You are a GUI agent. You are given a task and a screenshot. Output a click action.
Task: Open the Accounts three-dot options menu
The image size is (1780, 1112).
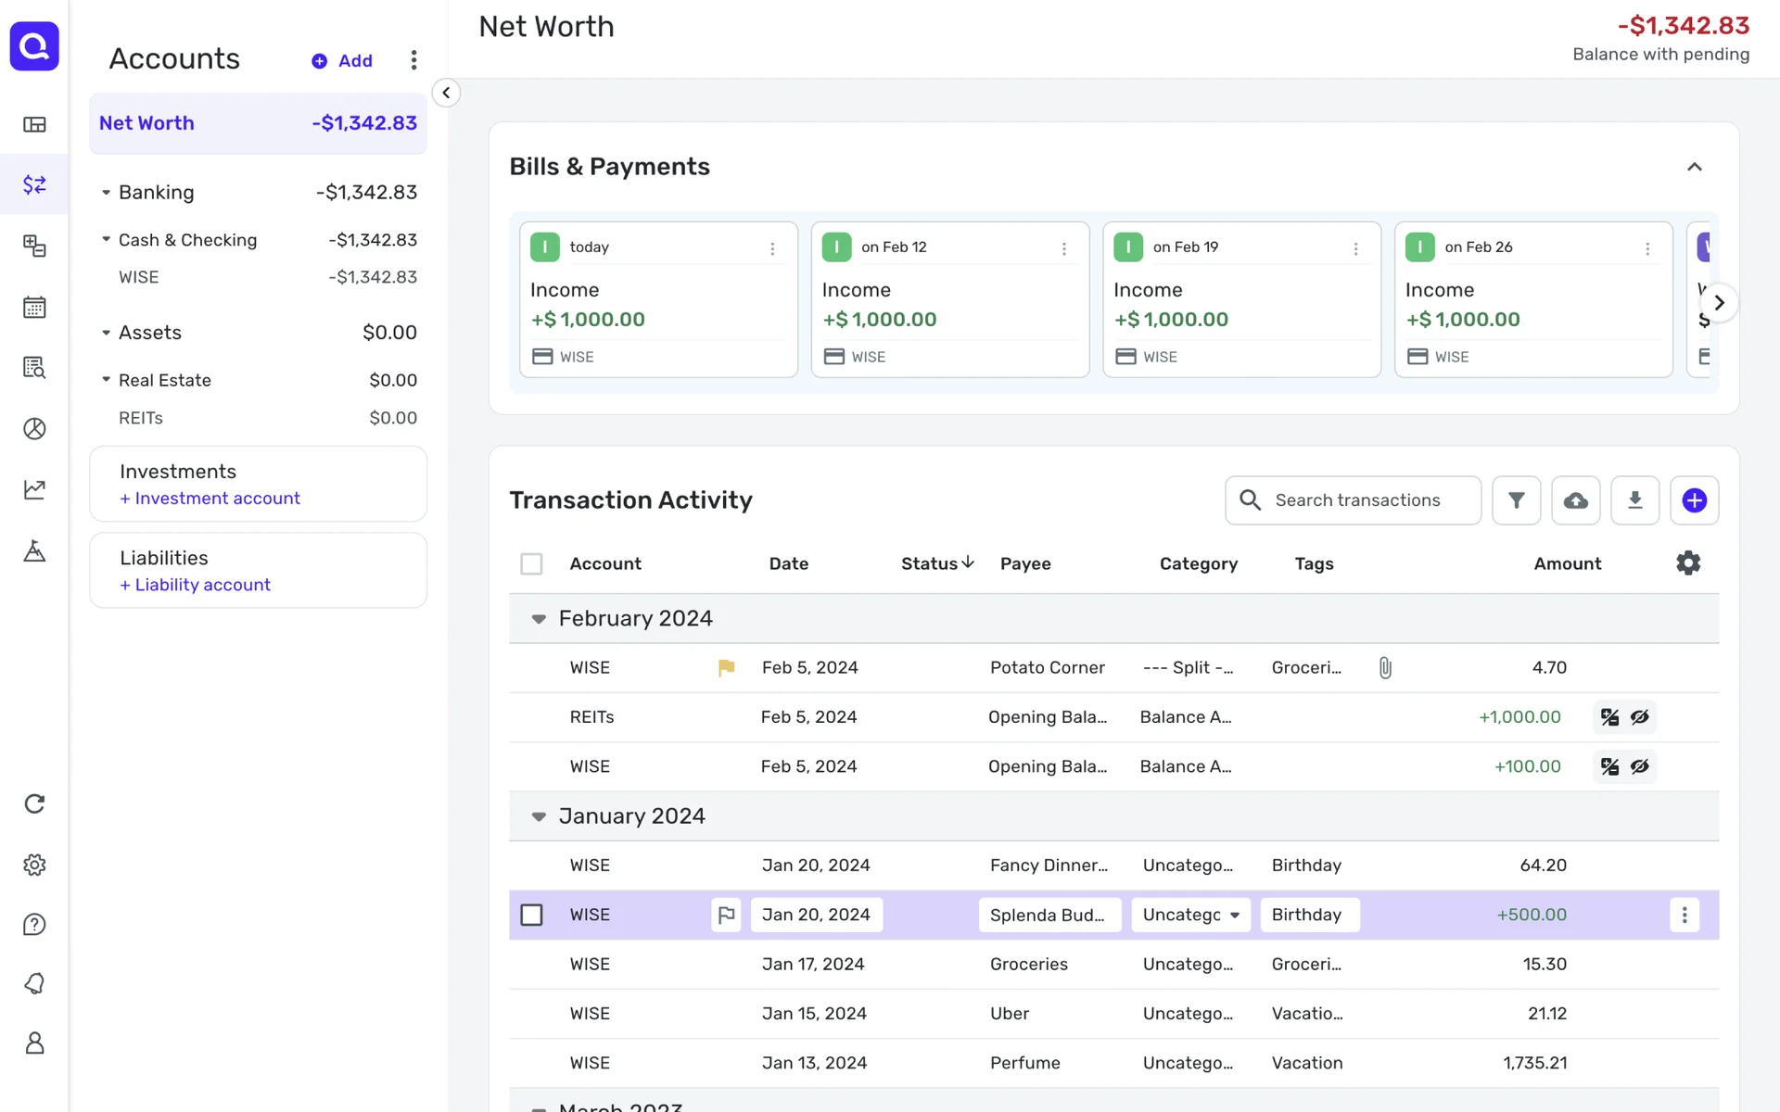413,60
